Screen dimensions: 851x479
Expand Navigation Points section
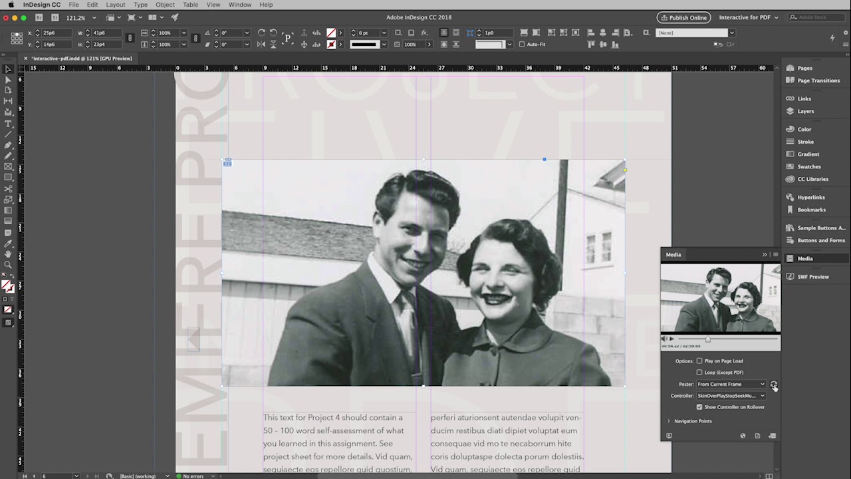tap(669, 421)
